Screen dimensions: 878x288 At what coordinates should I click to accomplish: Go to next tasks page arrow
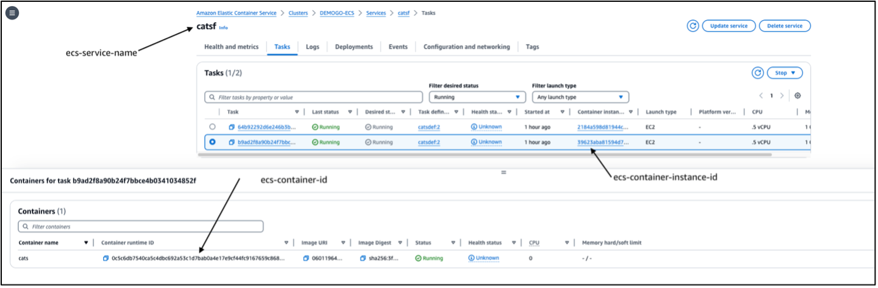click(782, 96)
